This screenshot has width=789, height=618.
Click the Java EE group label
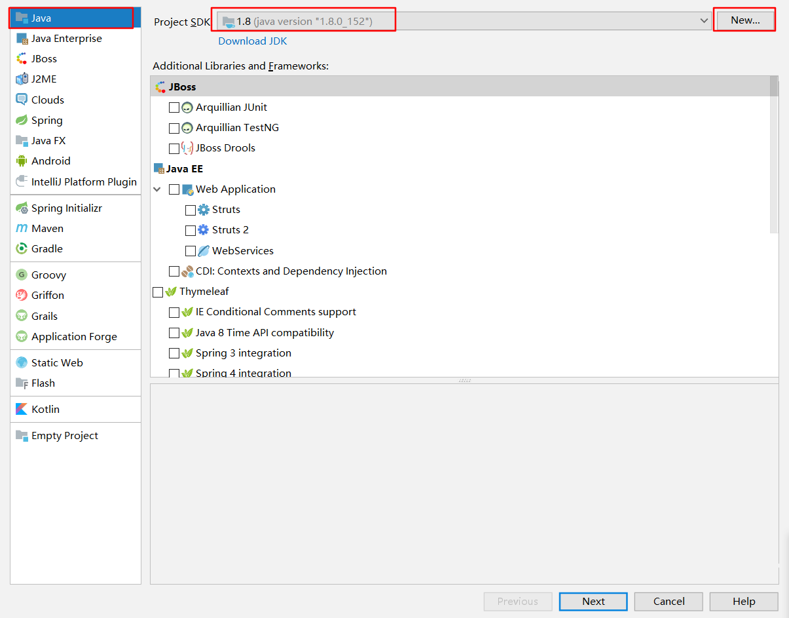tap(185, 168)
